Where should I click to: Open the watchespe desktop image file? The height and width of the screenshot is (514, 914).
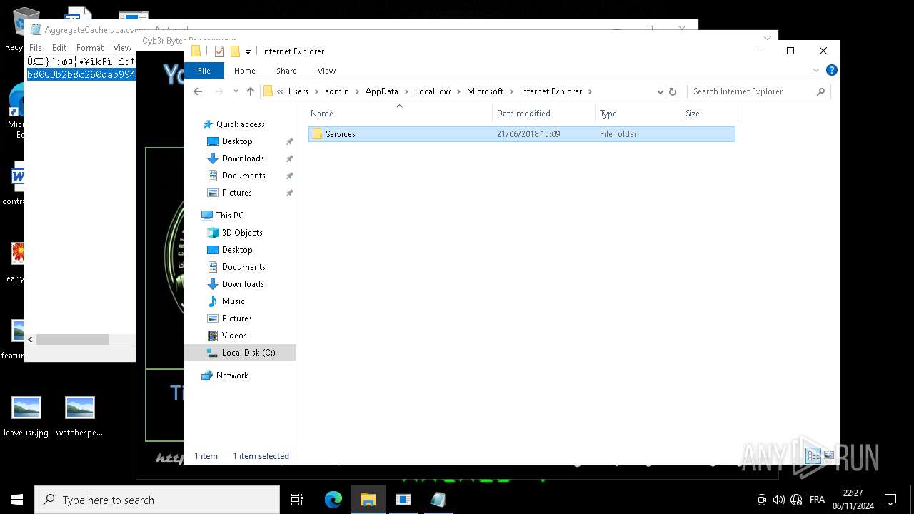coord(79,417)
